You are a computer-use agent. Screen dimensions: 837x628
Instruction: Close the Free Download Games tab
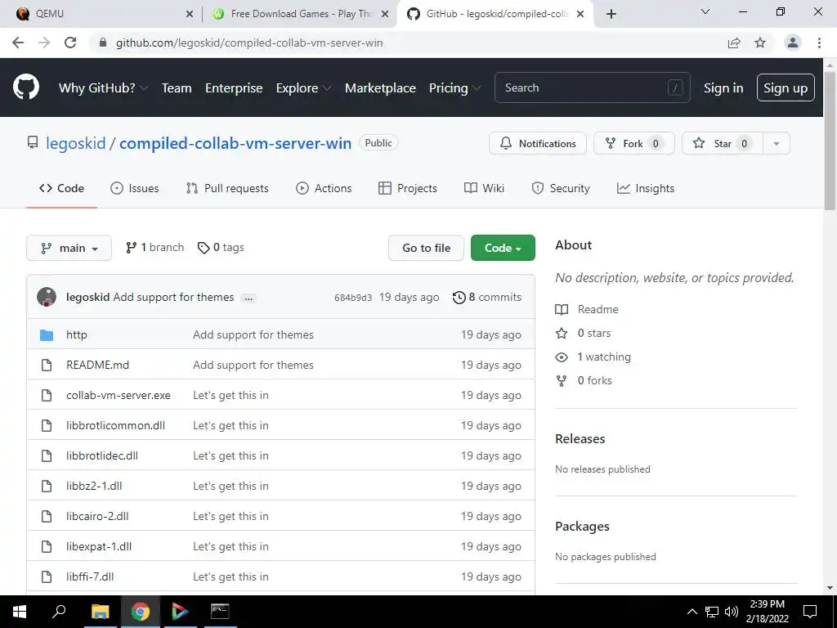point(385,14)
